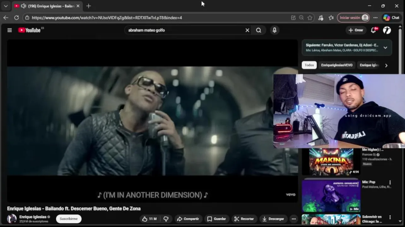Image resolution: width=405 pixels, height=227 pixels.
Task: Click the Suscribirme button
Action: click(69, 219)
